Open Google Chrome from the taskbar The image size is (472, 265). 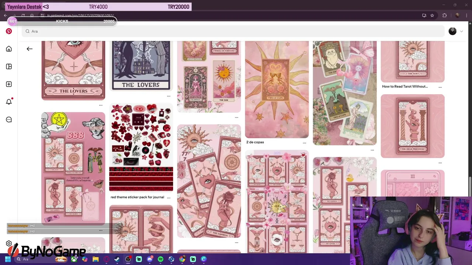pos(182,259)
